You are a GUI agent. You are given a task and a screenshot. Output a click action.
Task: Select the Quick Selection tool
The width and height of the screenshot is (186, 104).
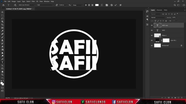(x=2, y=22)
